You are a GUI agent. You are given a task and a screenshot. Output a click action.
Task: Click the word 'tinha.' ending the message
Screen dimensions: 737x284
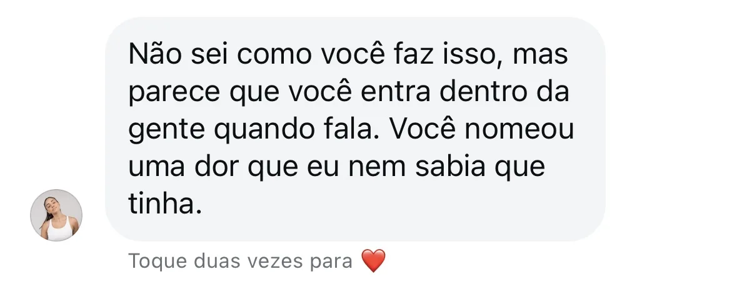(165, 205)
